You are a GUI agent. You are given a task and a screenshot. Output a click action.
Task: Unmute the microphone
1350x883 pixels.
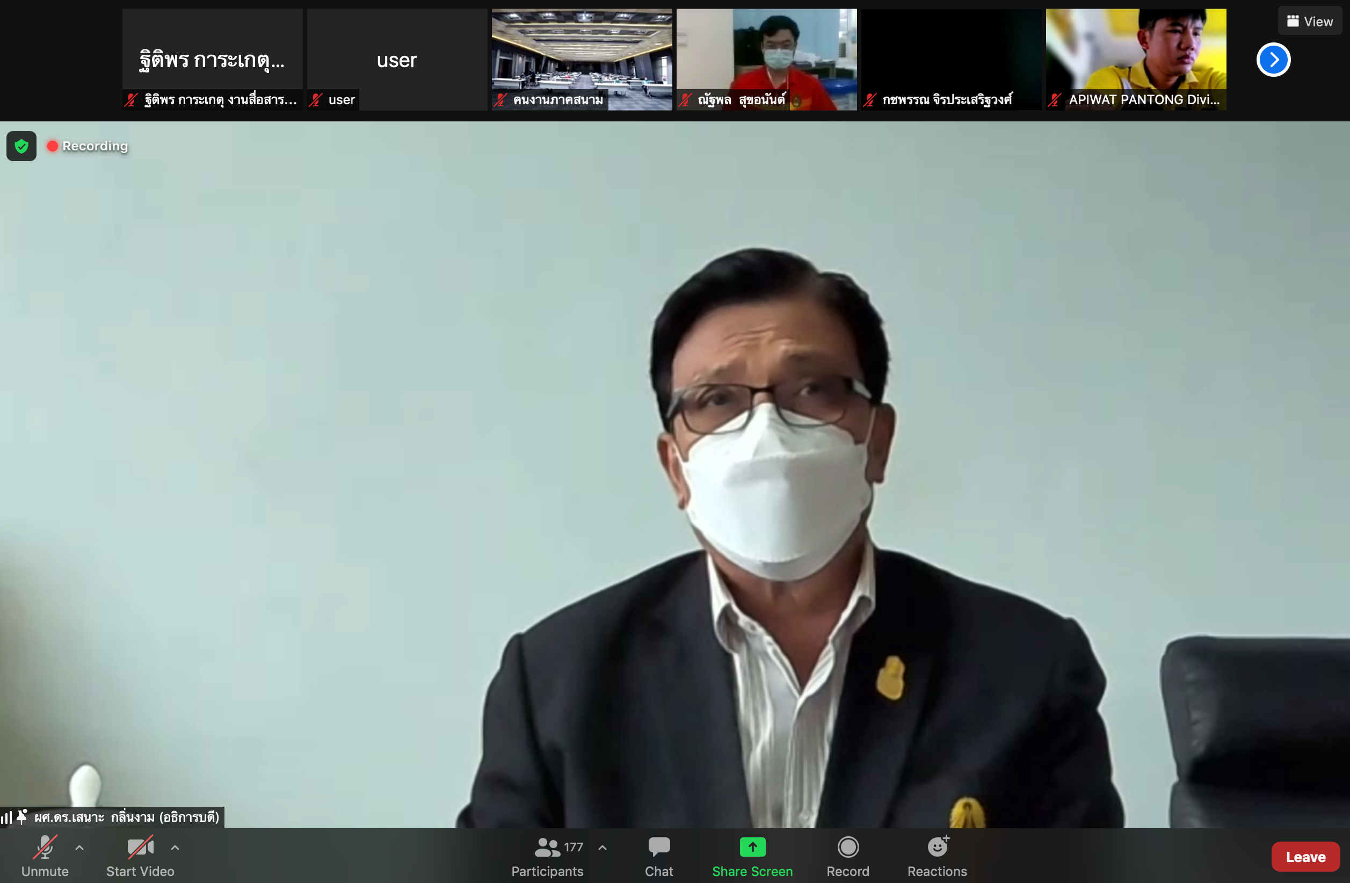tap(45, 856)
